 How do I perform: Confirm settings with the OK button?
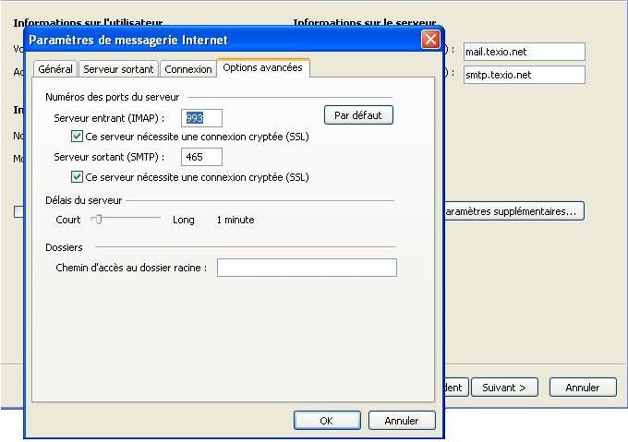[327, 420]
